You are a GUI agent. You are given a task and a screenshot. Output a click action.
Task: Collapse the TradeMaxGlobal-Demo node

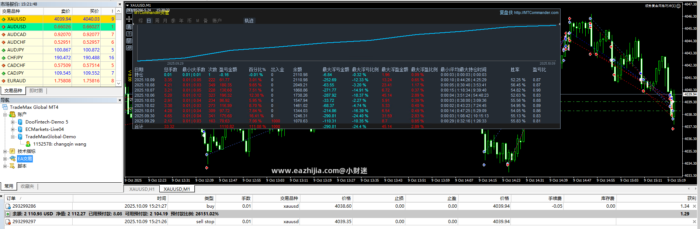[13, 136]
